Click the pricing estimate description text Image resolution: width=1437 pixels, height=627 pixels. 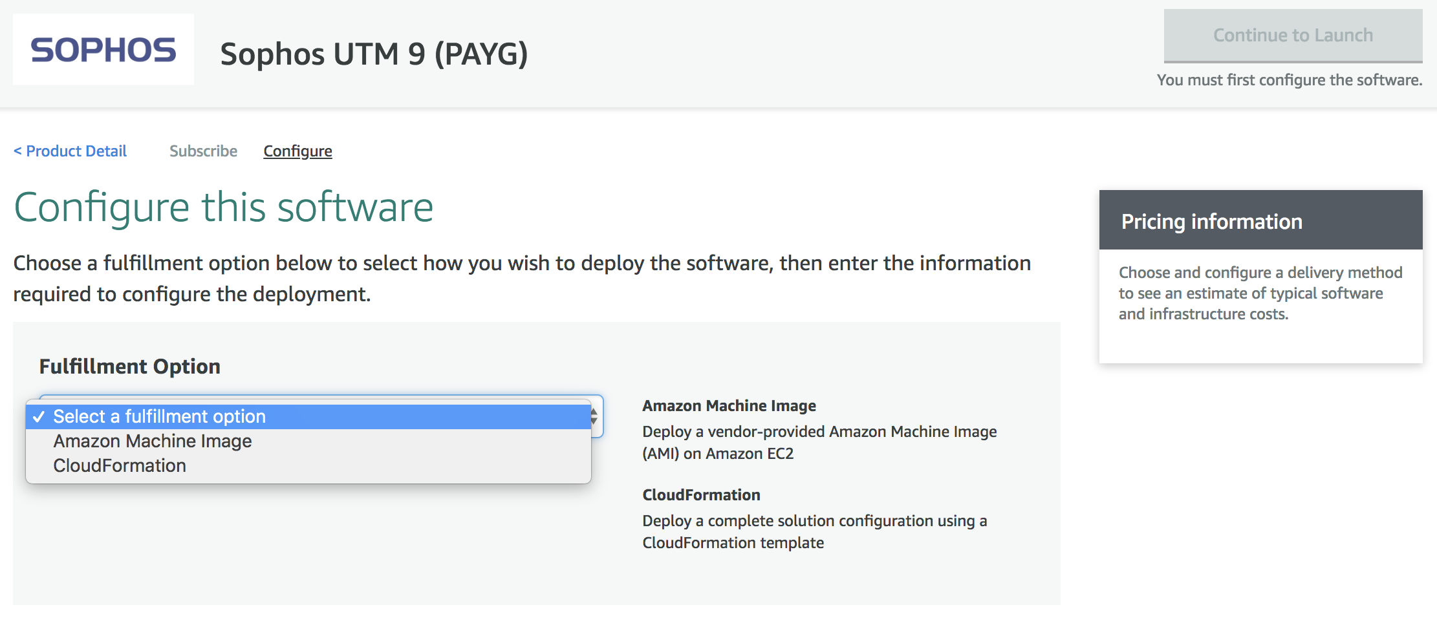coord(1260,293)
